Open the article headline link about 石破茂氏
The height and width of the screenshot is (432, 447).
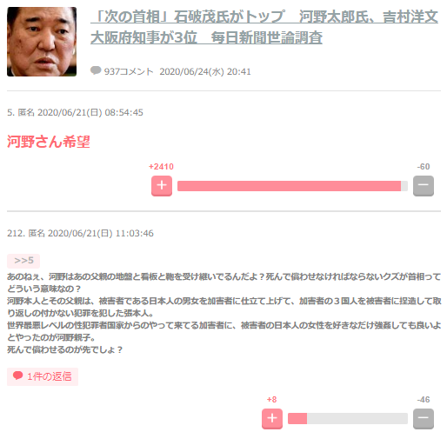pos(264,27)
